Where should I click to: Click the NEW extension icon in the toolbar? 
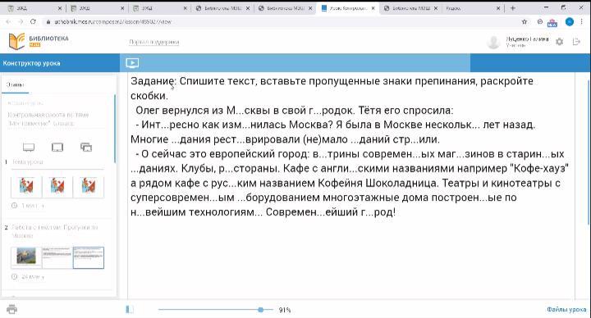pyautogui.click(x=552, y=23)
